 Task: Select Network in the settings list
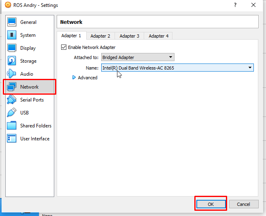pyautogui.click(x=29, y=87)
